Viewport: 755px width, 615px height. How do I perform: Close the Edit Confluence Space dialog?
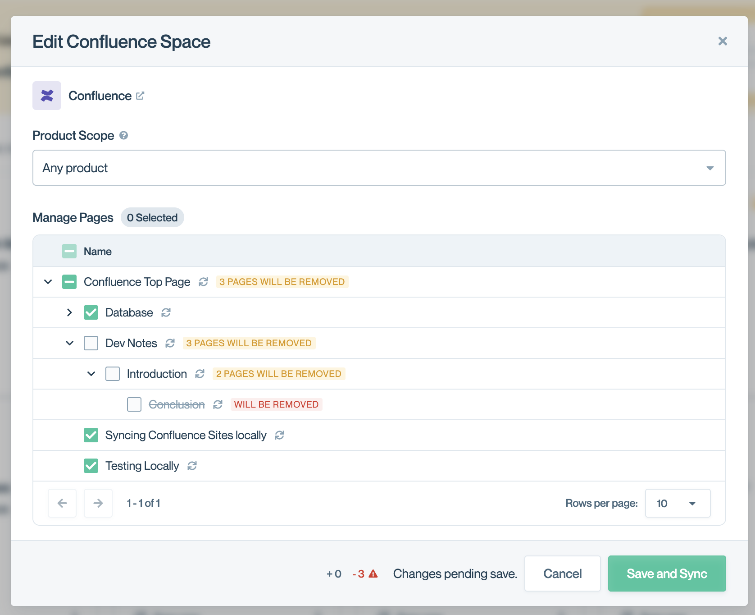pos(723,41)
